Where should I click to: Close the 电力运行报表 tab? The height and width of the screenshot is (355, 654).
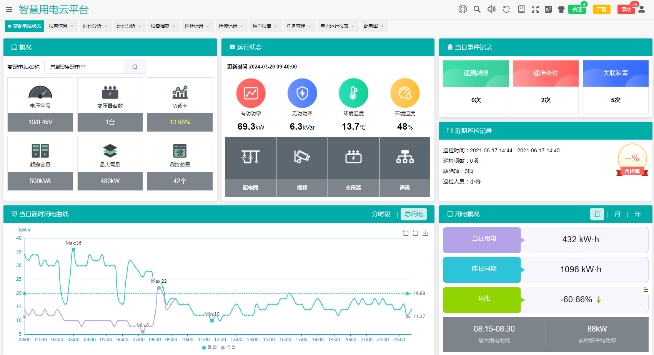click(353, 27)
